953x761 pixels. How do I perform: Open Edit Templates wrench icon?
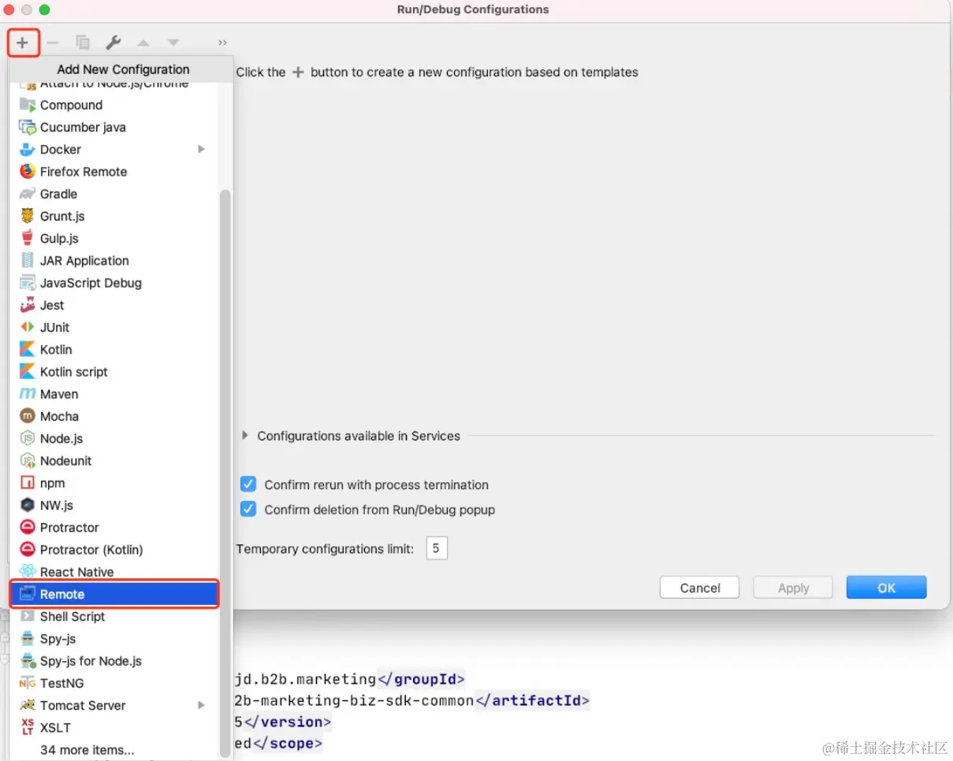point(113,43)
